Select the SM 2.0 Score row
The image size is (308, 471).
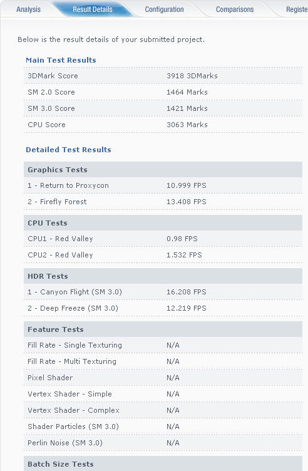pos(163,92)
